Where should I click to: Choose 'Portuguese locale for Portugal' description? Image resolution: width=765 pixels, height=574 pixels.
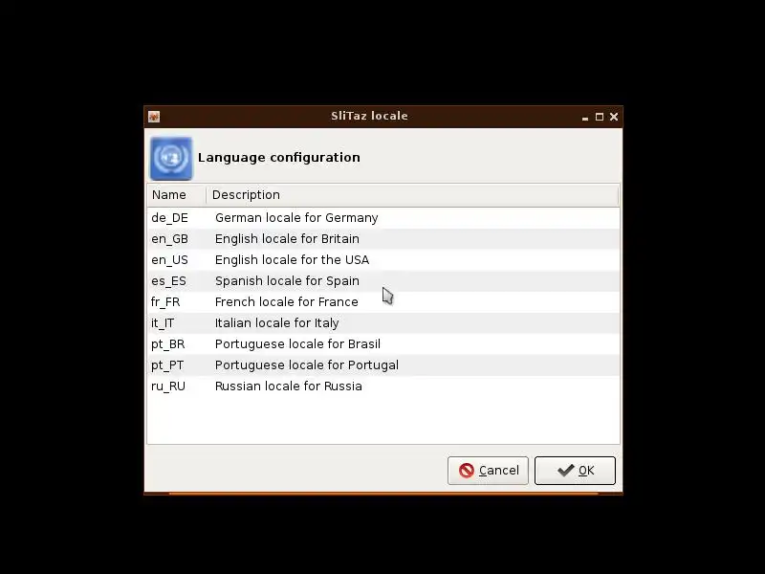pos(306,365)
